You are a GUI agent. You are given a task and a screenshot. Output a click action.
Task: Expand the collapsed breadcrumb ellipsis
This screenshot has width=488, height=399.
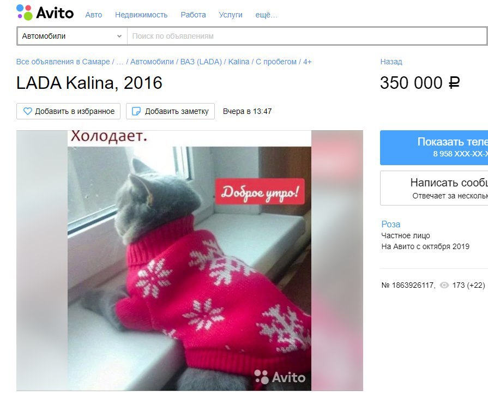pyautogui.click(x=120, y=62)
